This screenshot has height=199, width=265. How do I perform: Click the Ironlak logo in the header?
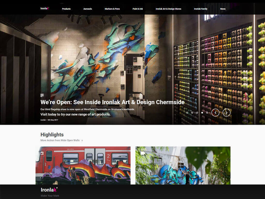pyautogui.click(x=45, y=8)
